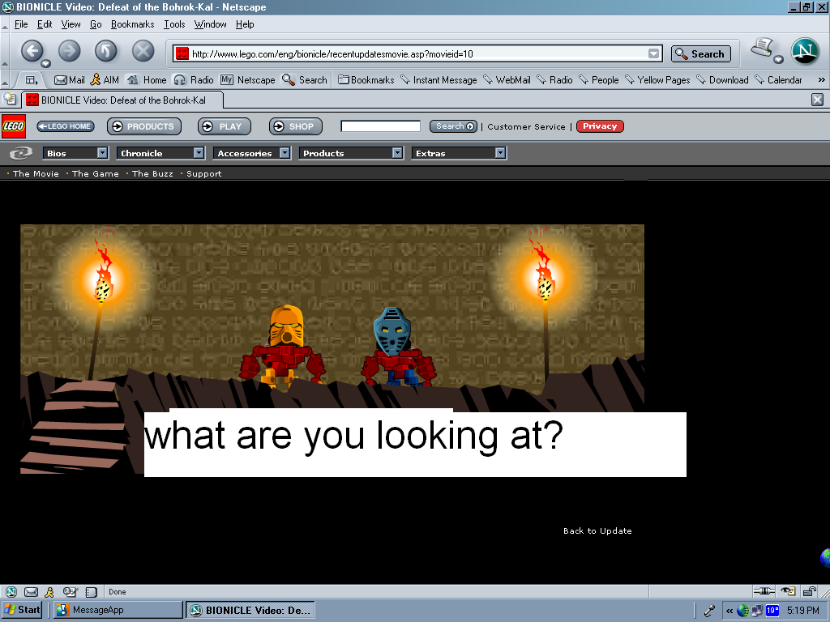Open The Buzz link
Image resolution: width=830 pixels, height=622 pixels.
pyautogui.click(x=152, y=173)
